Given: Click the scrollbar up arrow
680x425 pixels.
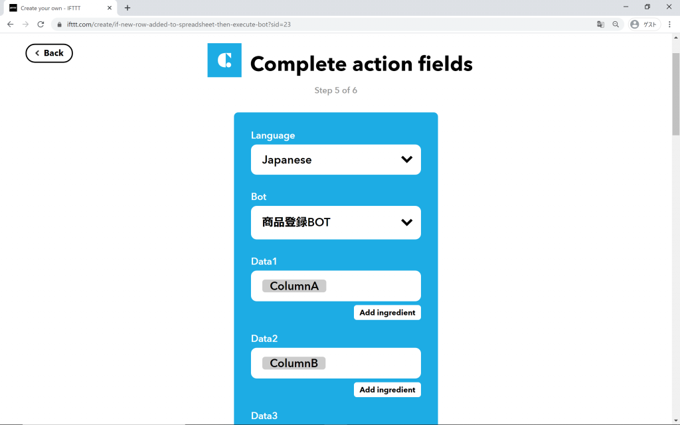Looking at the screenshot, I should tap(675, 38).
